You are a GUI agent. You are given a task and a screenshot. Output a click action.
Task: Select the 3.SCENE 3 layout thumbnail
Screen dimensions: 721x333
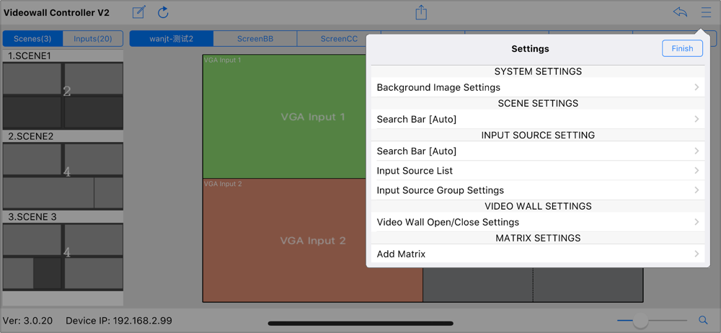[x=63, y=257]
